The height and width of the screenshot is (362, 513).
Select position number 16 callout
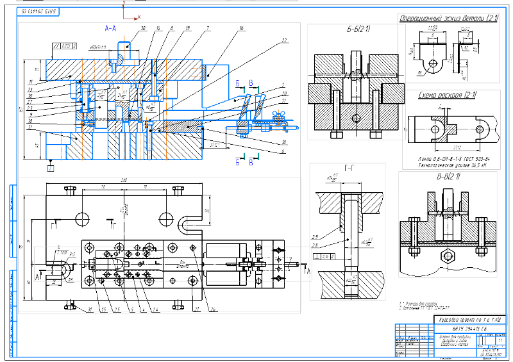point(242,28)
